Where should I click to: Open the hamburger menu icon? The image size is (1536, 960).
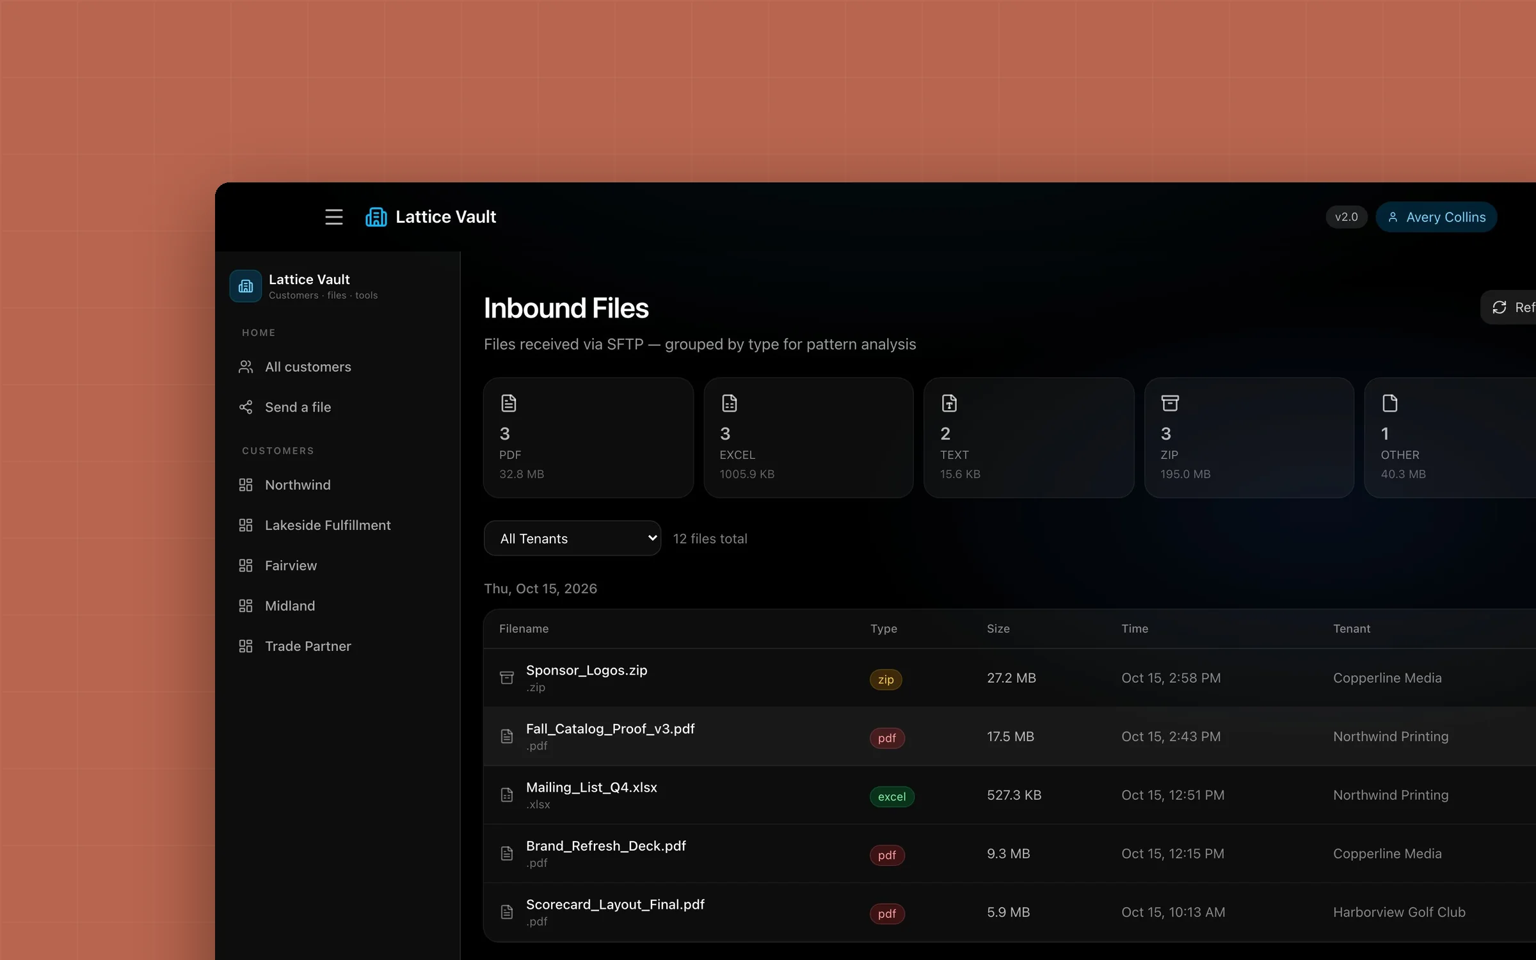[x=333, y=217]
